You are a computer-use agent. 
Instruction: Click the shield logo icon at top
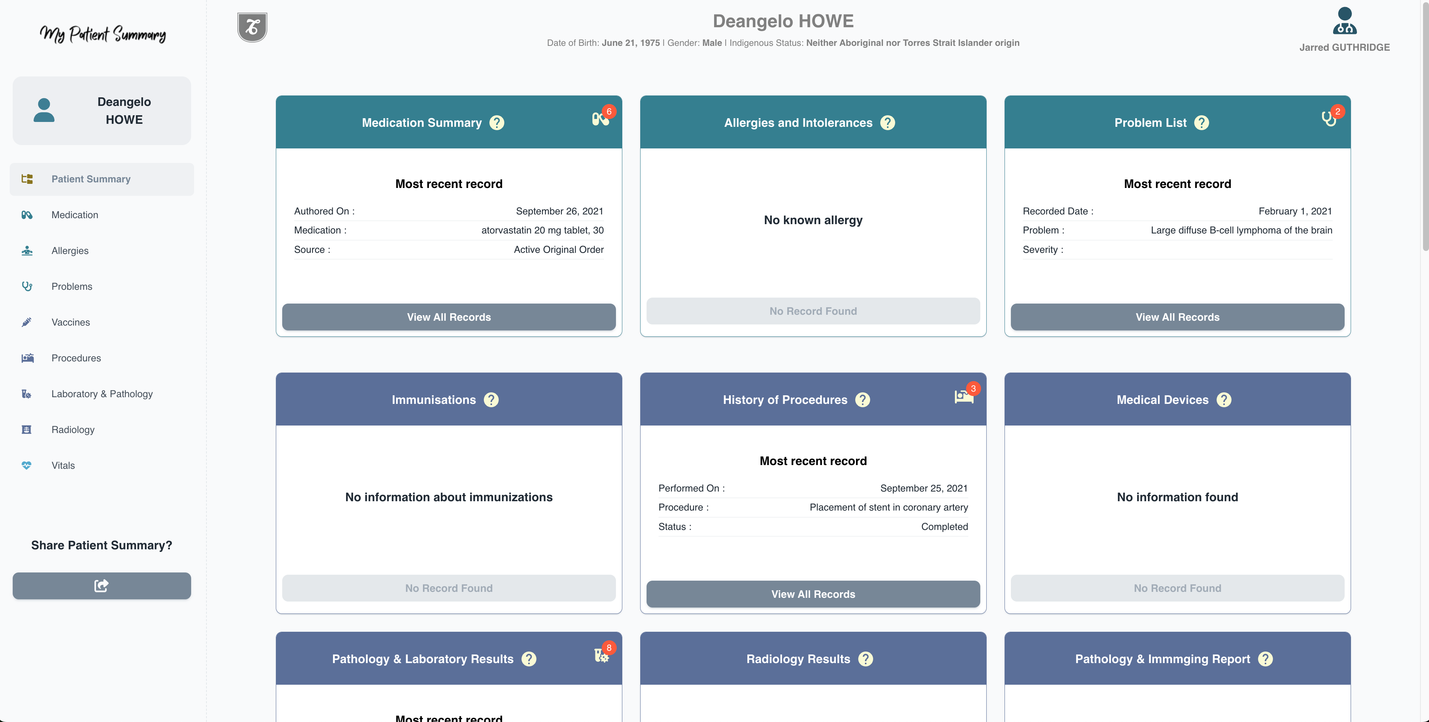tap(252, 27)
